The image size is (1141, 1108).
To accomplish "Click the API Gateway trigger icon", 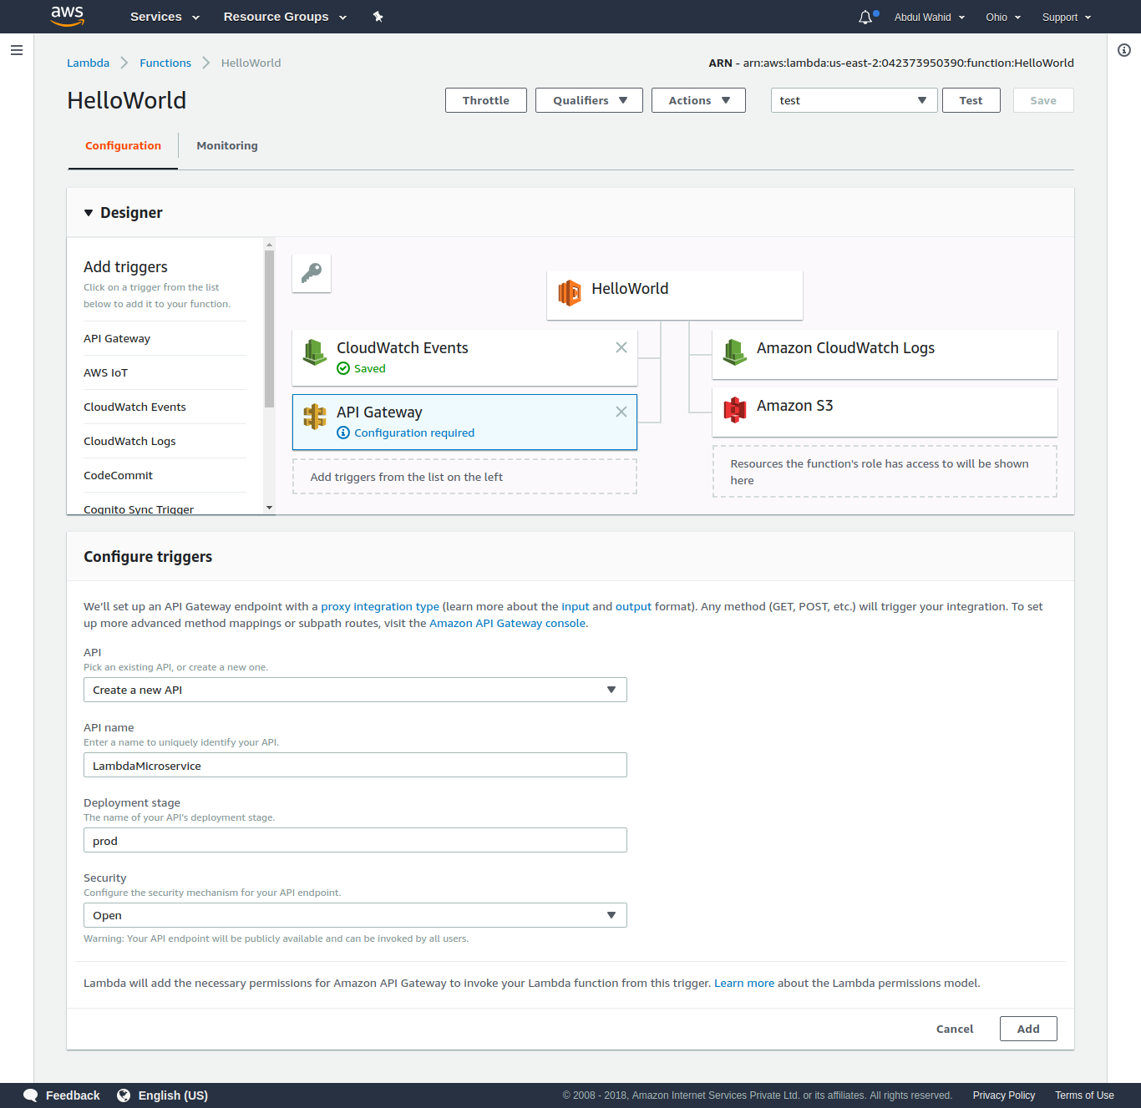I will pos(315,417).
